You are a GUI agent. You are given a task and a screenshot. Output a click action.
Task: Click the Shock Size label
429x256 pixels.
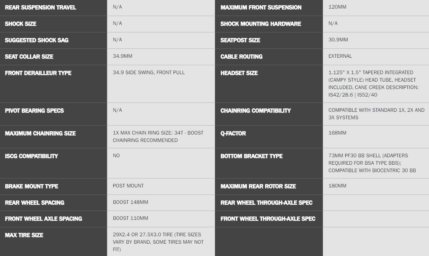click(x=20, y=24)
